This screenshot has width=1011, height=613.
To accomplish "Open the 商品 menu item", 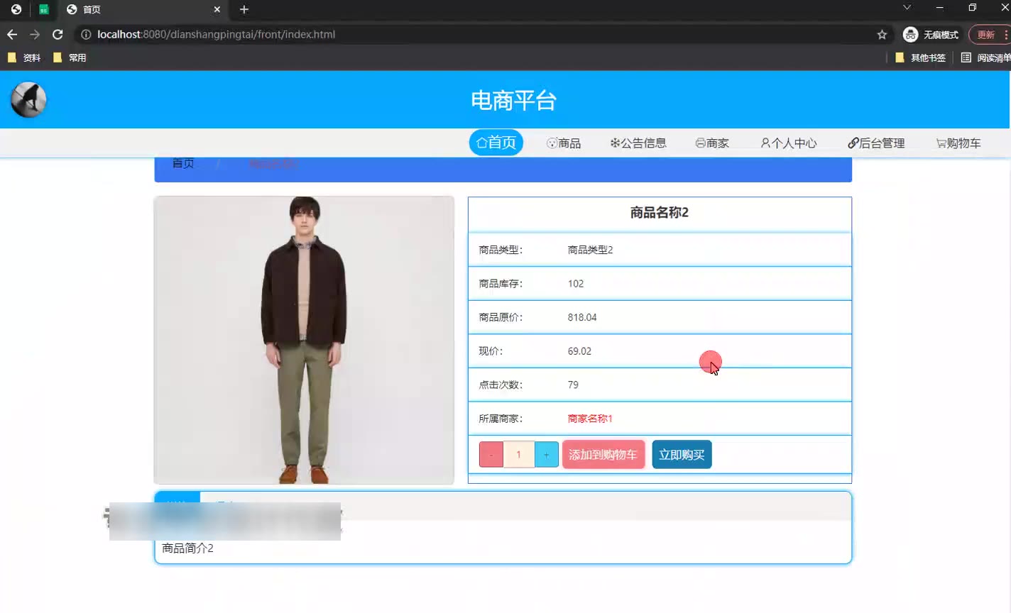I will point(564,143).
